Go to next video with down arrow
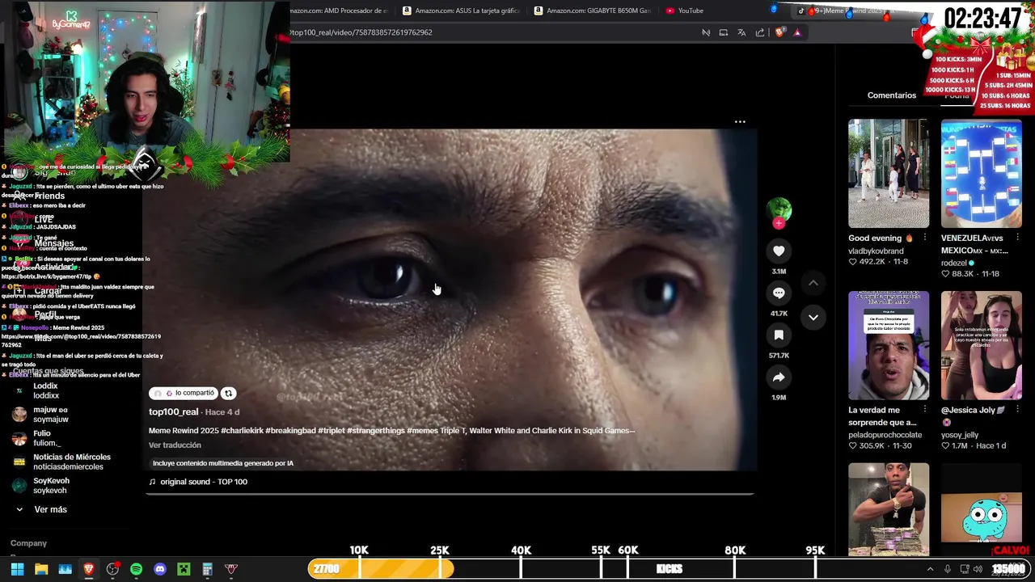This screenshot has width=1035, height=582. click(813, 318)
